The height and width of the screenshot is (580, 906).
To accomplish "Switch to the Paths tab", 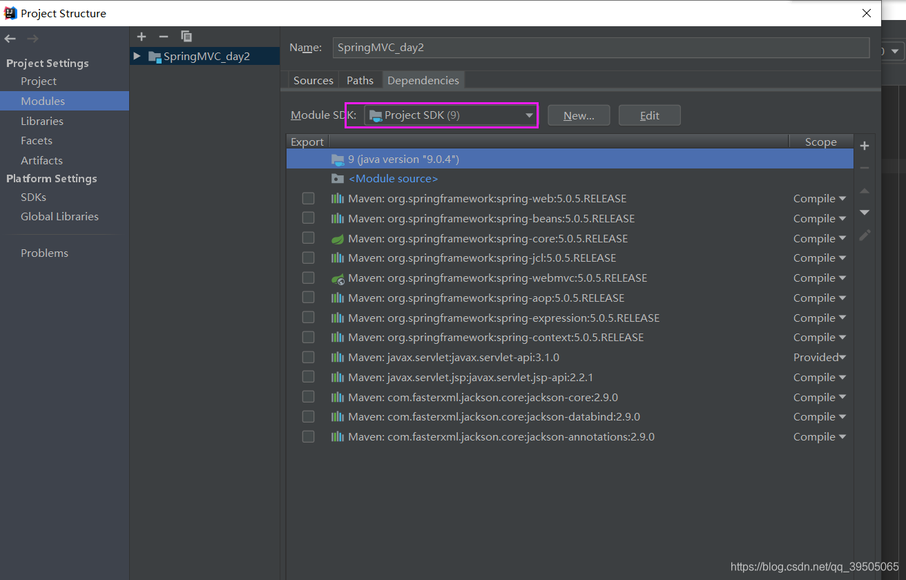I will click(360, 81).
